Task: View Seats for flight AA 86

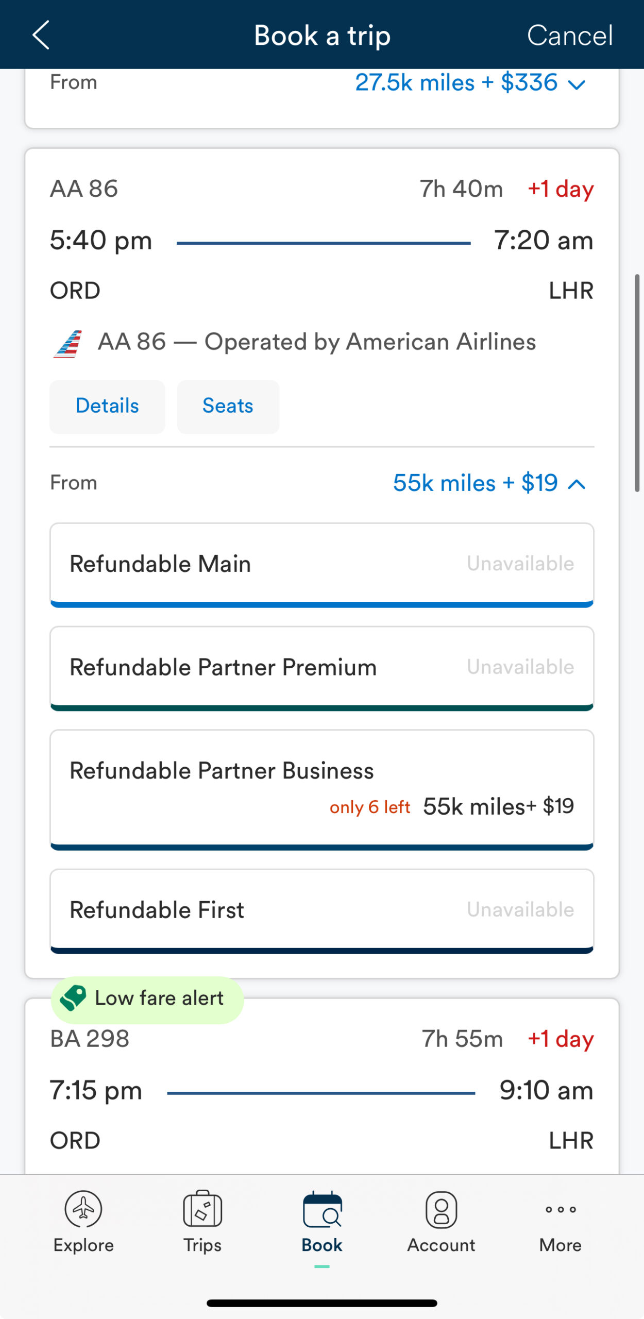Action: pyautogui.click(x=228, y=407)
